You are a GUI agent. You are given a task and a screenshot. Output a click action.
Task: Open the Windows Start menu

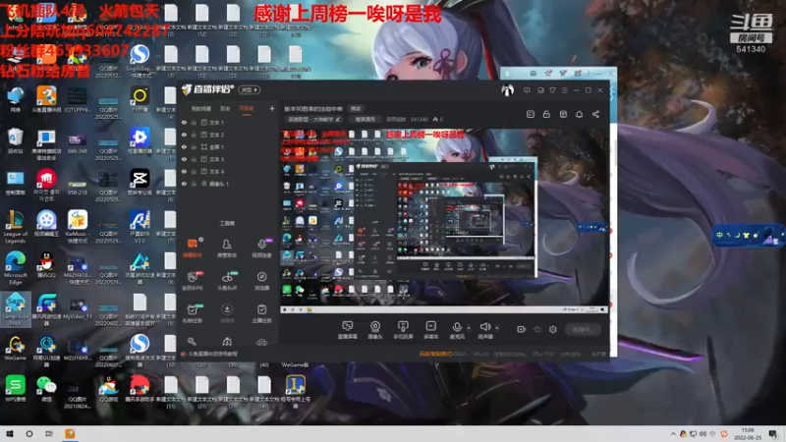coord(10,434)
